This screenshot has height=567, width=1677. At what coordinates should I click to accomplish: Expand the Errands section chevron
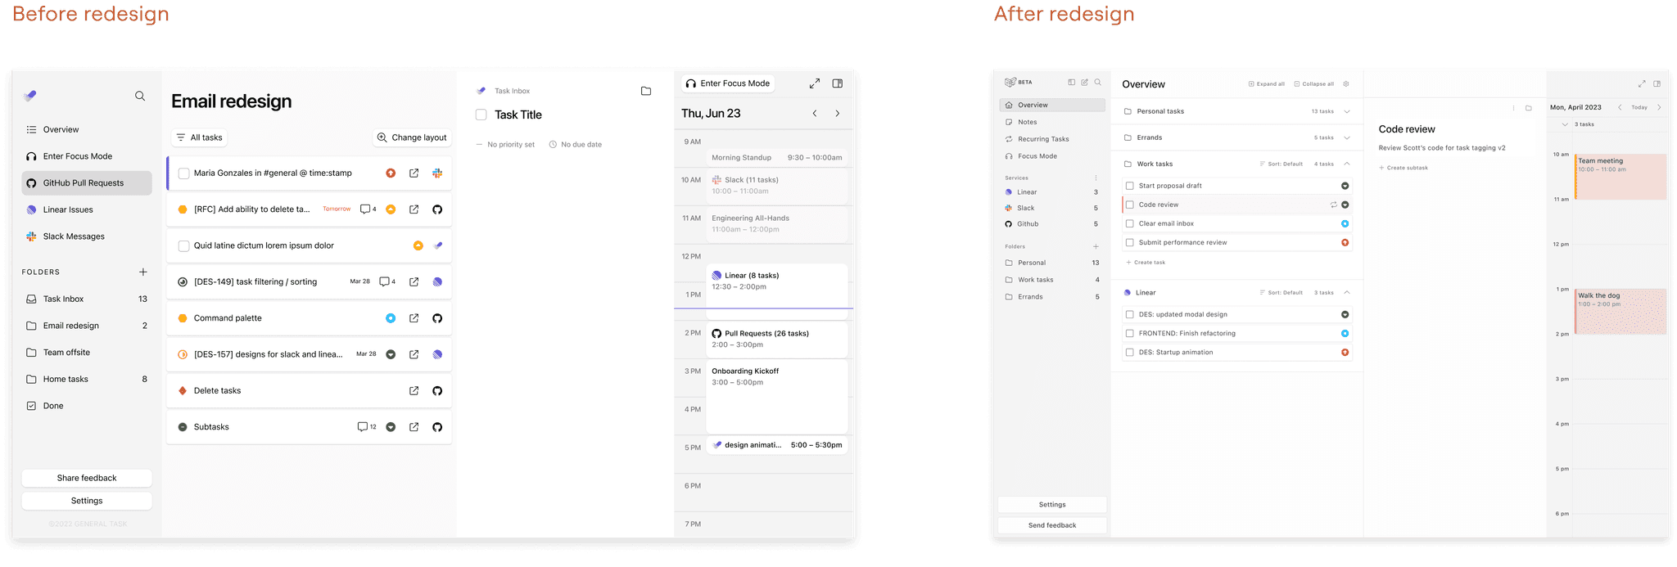(1347, 137)
